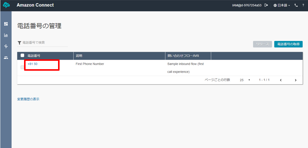
Task: Tick the select-all checkbox in table header
Action: pos(22,55)
